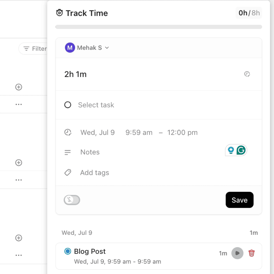Click the clock edit icon beside the date
The height and width of the screenshot is (274, 274).
coord(68,133)
